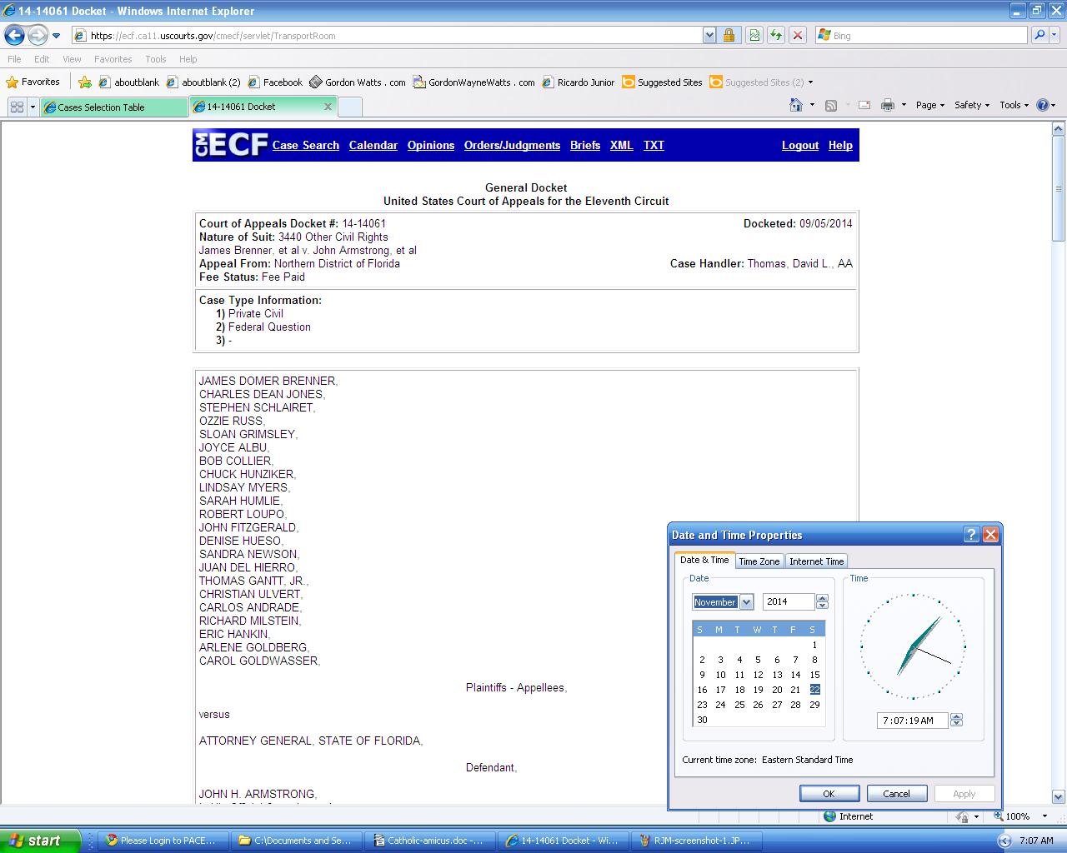
Task: Open the Safety menu dropdown
Action: point(972,105)
